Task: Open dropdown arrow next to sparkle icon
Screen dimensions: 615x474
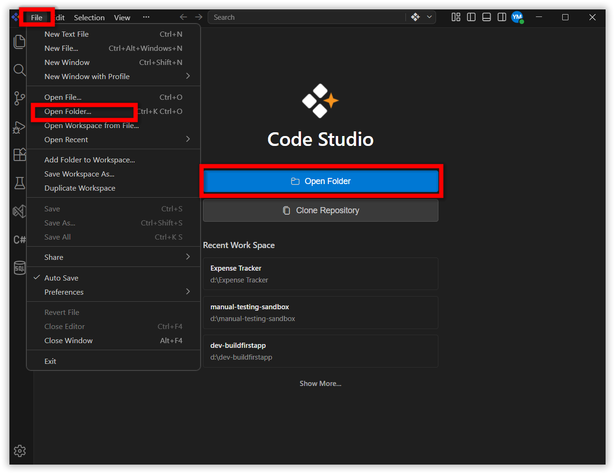Action: [x=429, y=17]
